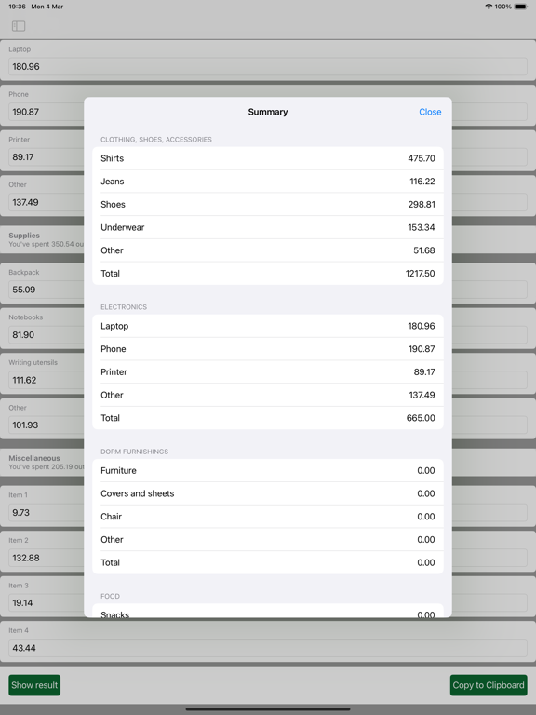This screenshot has height=715, width=536.
Task: Click the electronics Total value 665.00
Action: pyautogui.click(x=421, y=418)
